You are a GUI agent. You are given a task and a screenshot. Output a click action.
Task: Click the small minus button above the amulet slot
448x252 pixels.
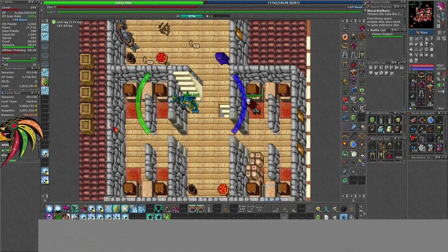410,72
